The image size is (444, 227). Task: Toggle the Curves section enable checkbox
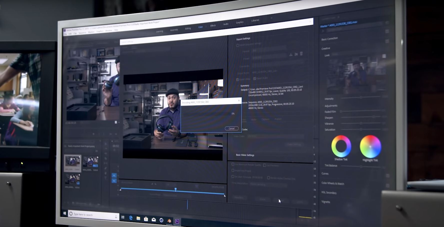[387, 176]
